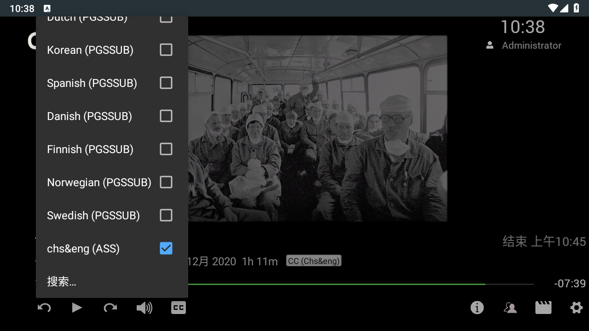
Task: Pick Swedish (PGSSUB) subtitle entry
Action: (x=112, y=215)
